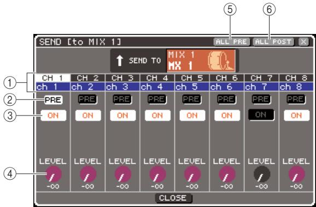Click the 'SEND [to MIX 1]' title text
Image resolution: width=316 pixels, height=207 pixels.
point(80,42)
